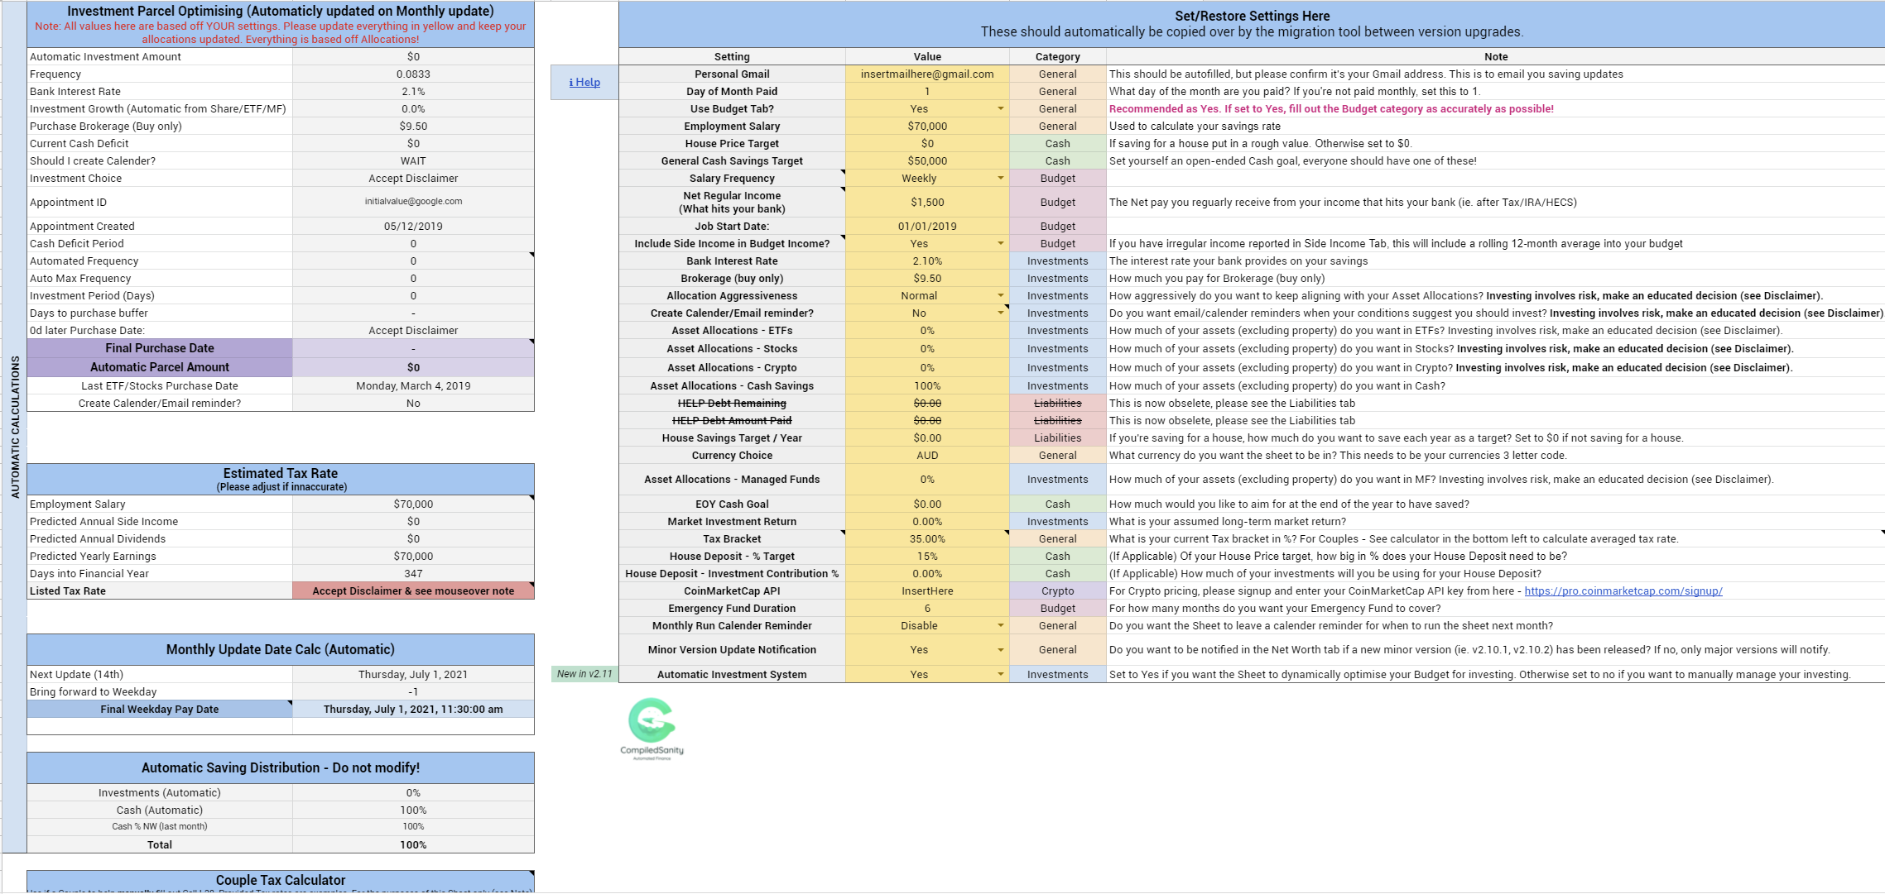The image size is (1885, 894).
Task: Select Asset Allocations - Cash Savings 100% cell
Action: (927, 385)
